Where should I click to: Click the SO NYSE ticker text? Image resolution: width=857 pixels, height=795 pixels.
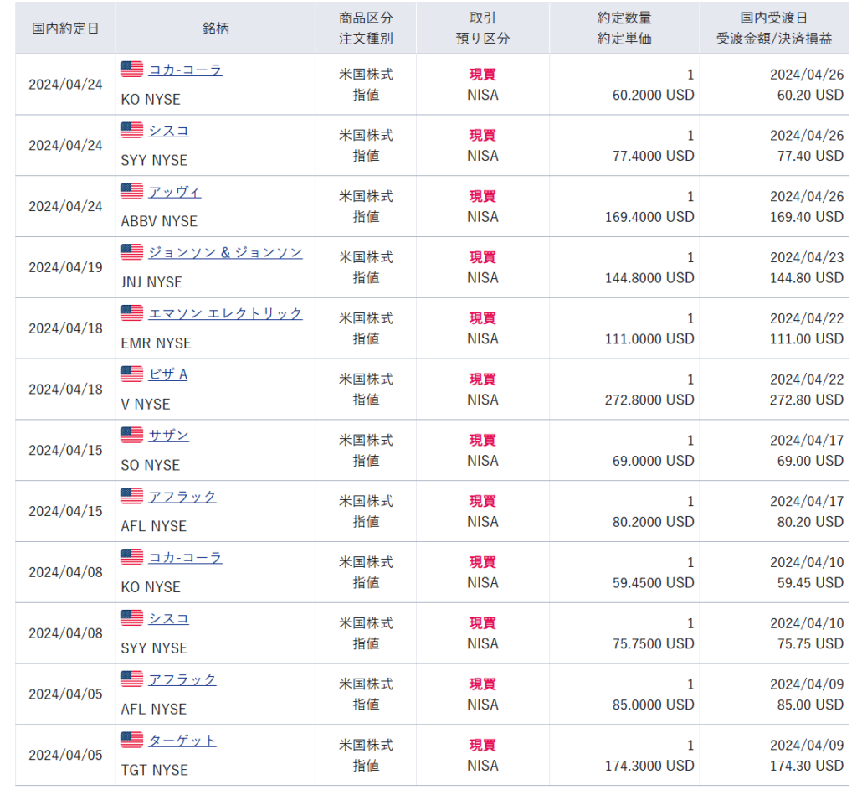tap(151, 466)
